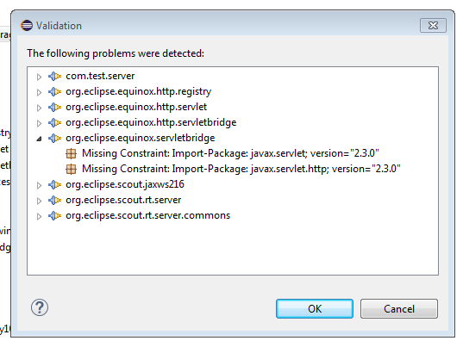Select the org.eclipse.scout.jaxws216 entry

(x=125, y=184)
